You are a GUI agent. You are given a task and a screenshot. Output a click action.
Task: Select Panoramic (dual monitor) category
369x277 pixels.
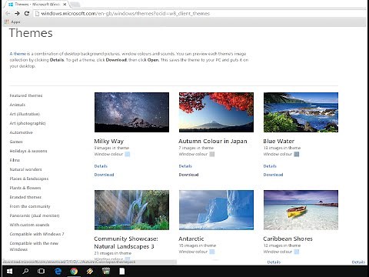point(35,215)
